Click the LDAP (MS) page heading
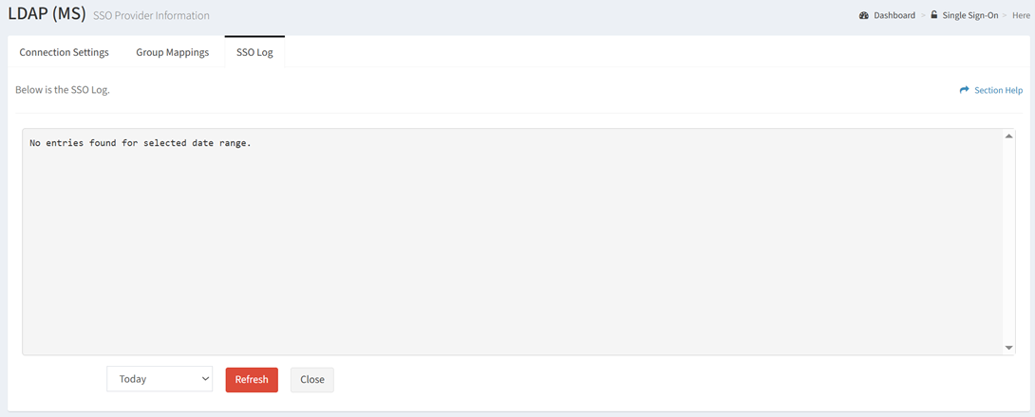Viewport: 1035px width, 417px height. pos(47,14)
